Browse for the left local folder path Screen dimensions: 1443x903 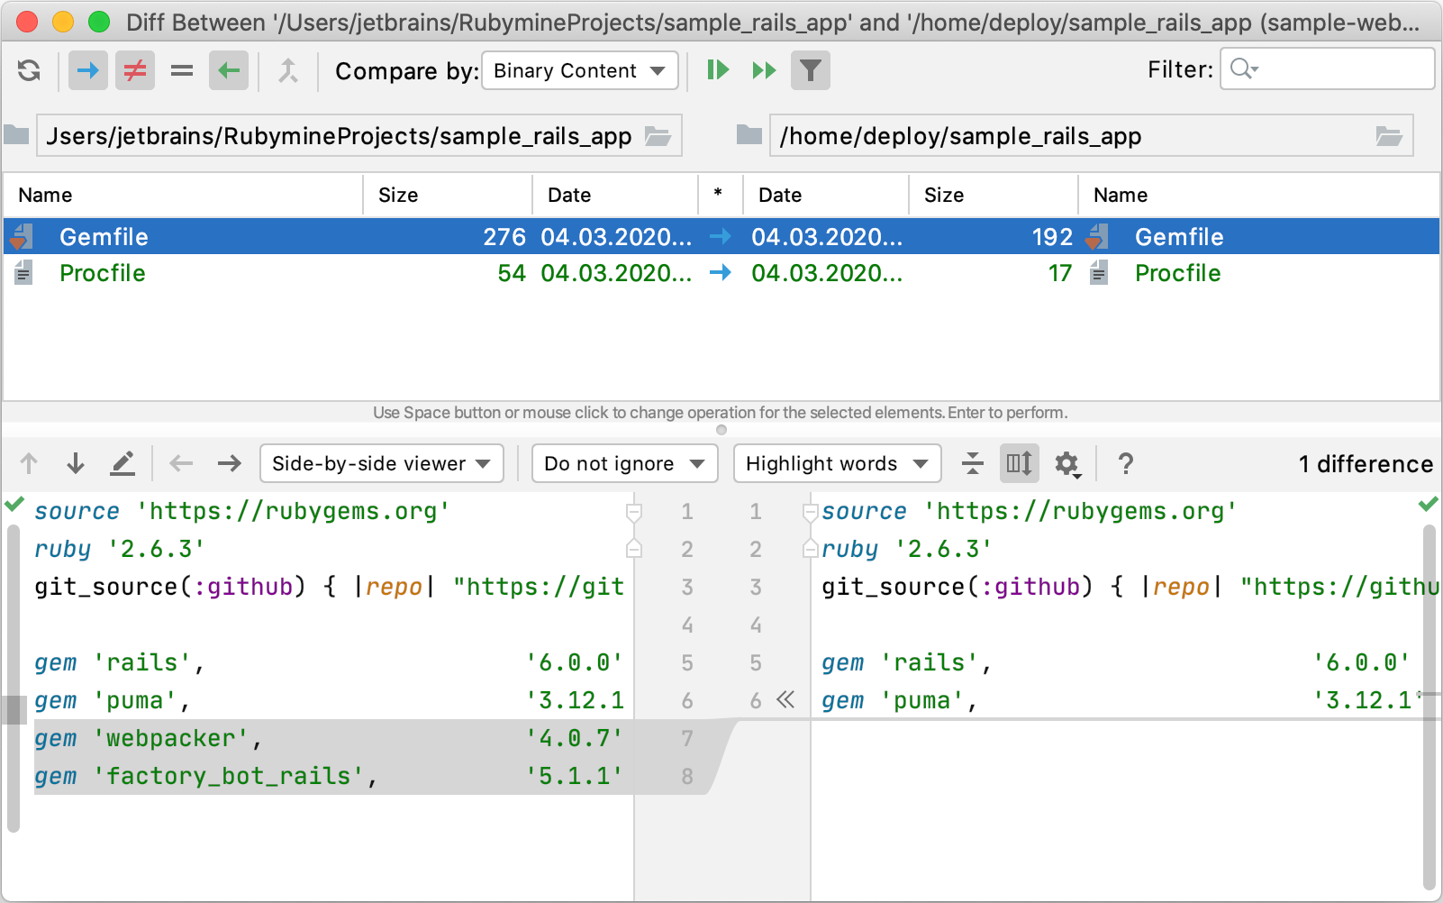pos(658,136)
